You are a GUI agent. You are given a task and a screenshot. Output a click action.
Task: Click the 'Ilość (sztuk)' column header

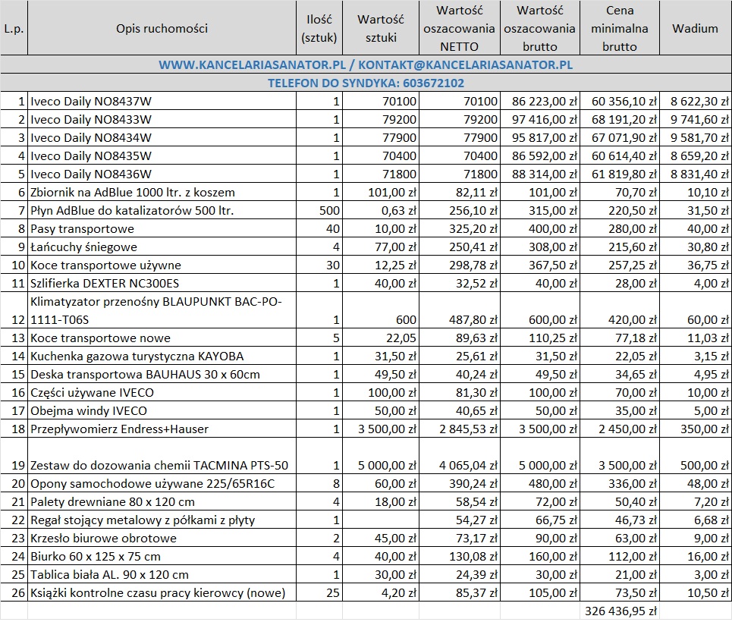tap(319, 29)
